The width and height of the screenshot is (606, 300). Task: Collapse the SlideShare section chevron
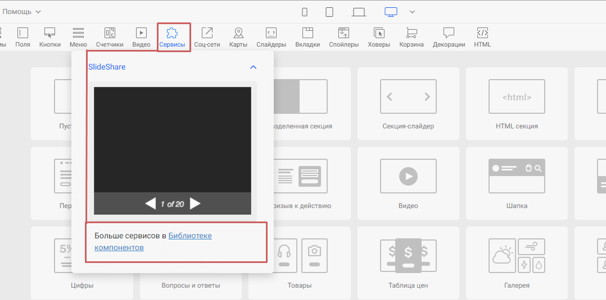[253, 67]
